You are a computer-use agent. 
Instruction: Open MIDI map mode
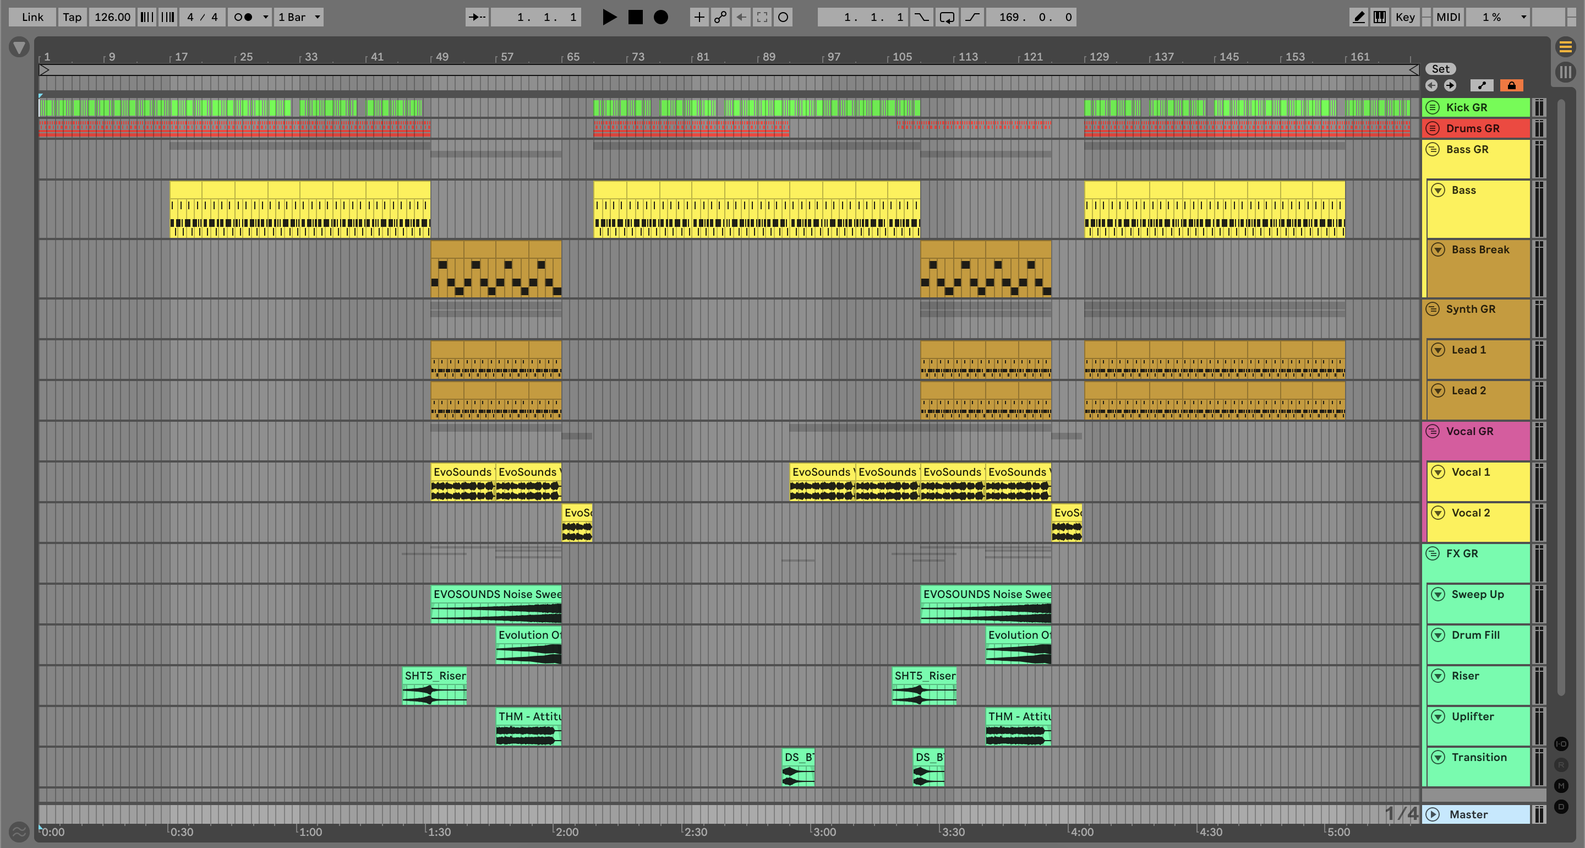click(x=1448, y=17)
